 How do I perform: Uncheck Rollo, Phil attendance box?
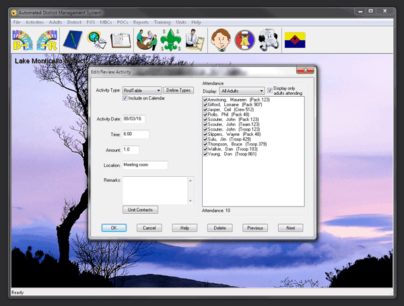205,114
